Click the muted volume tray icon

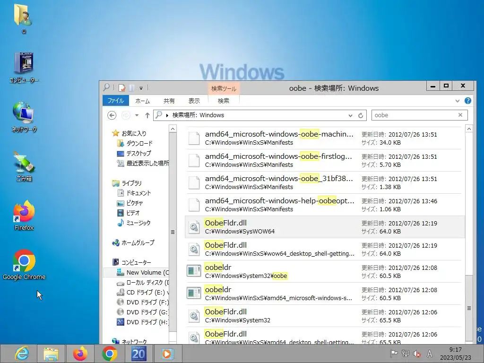pyautogui.click(x=417, y=354)
